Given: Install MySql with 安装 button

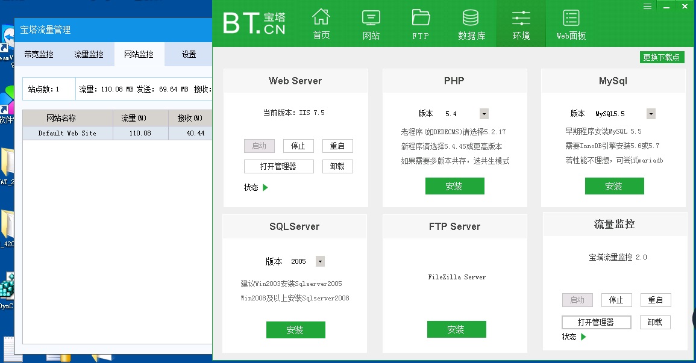Looking at the screenshot, I should (x=614, y=186).
